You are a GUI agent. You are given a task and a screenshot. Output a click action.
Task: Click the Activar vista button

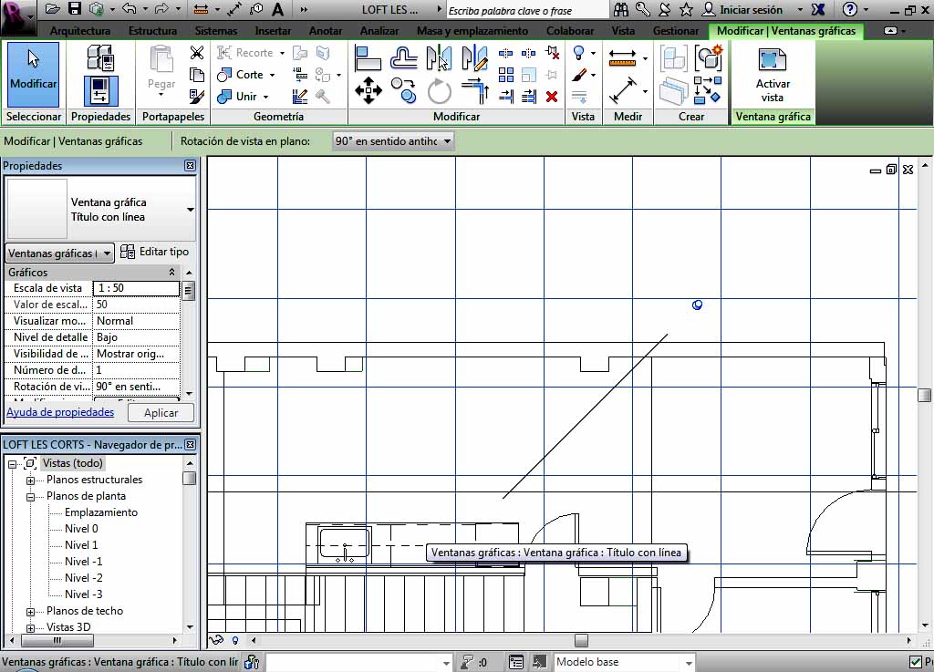point(772,74)
